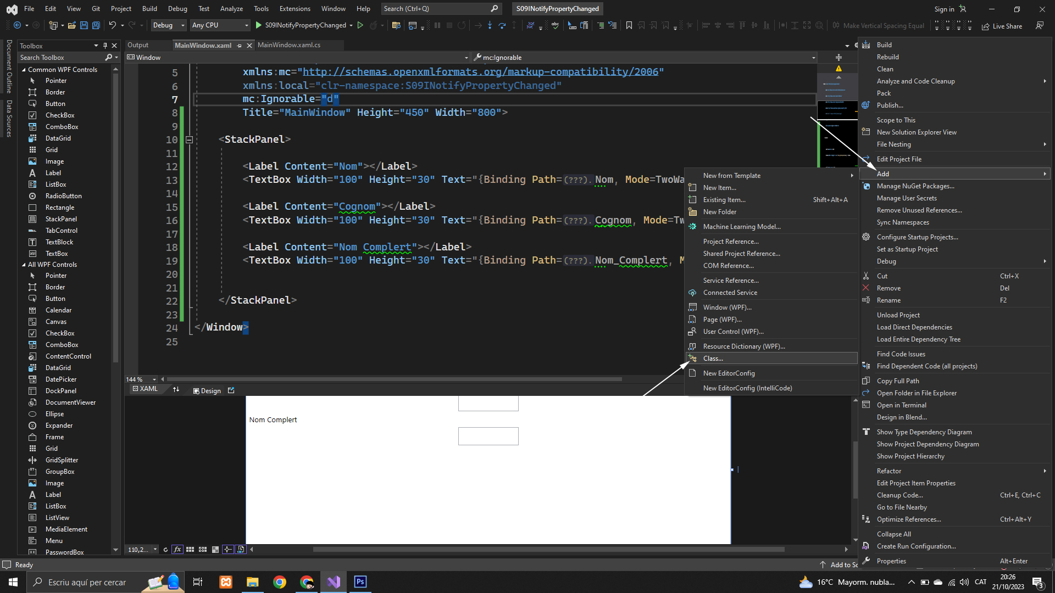Click the Search Toolbox input field

[x=60, y=58]
